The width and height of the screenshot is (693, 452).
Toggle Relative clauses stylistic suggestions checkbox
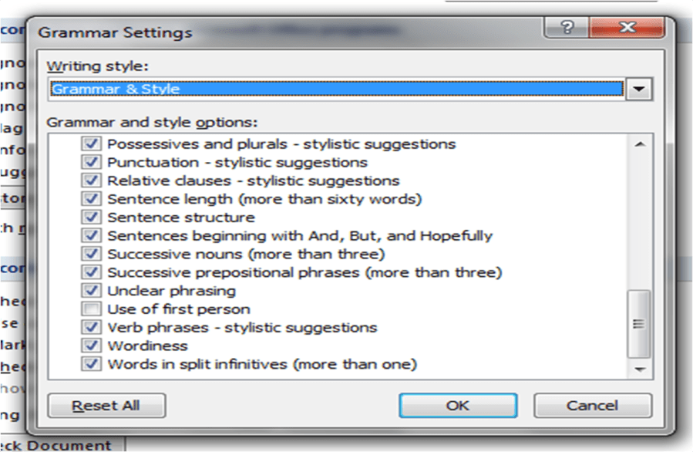click(92, 181)
